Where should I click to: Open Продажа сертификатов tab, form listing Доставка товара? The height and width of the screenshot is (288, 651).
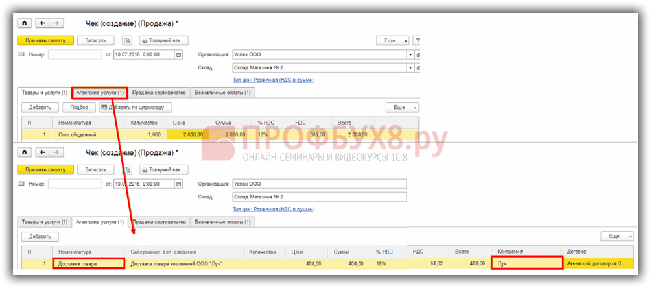coord(159,222)
